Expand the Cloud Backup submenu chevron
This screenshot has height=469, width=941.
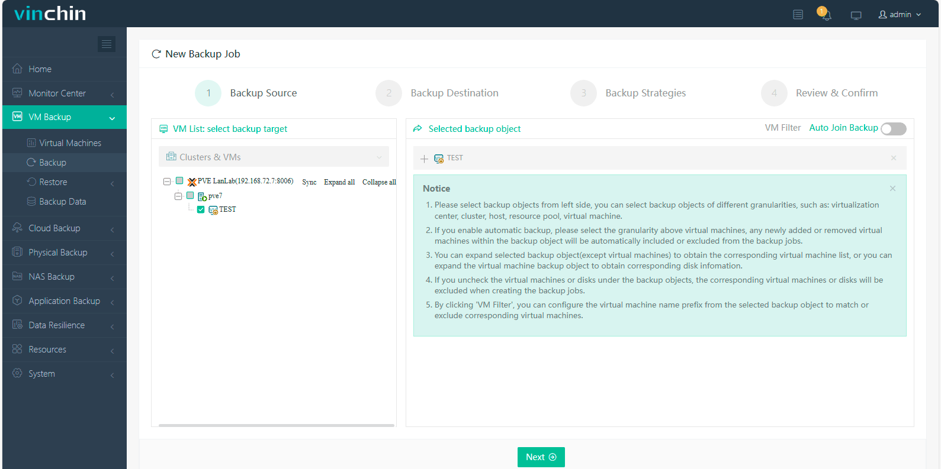coord(112,229)
